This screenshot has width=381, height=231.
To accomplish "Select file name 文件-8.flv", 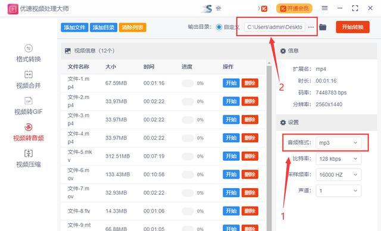I will (x=79, y=211).
